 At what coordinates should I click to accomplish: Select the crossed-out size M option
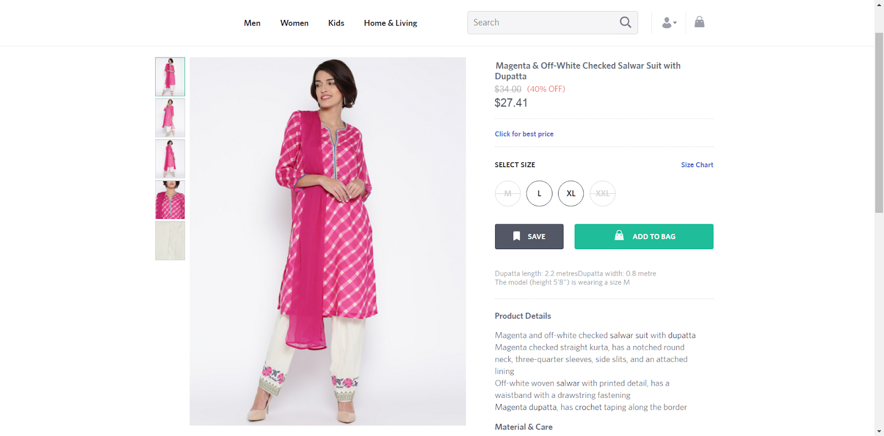tap(508, 193)
